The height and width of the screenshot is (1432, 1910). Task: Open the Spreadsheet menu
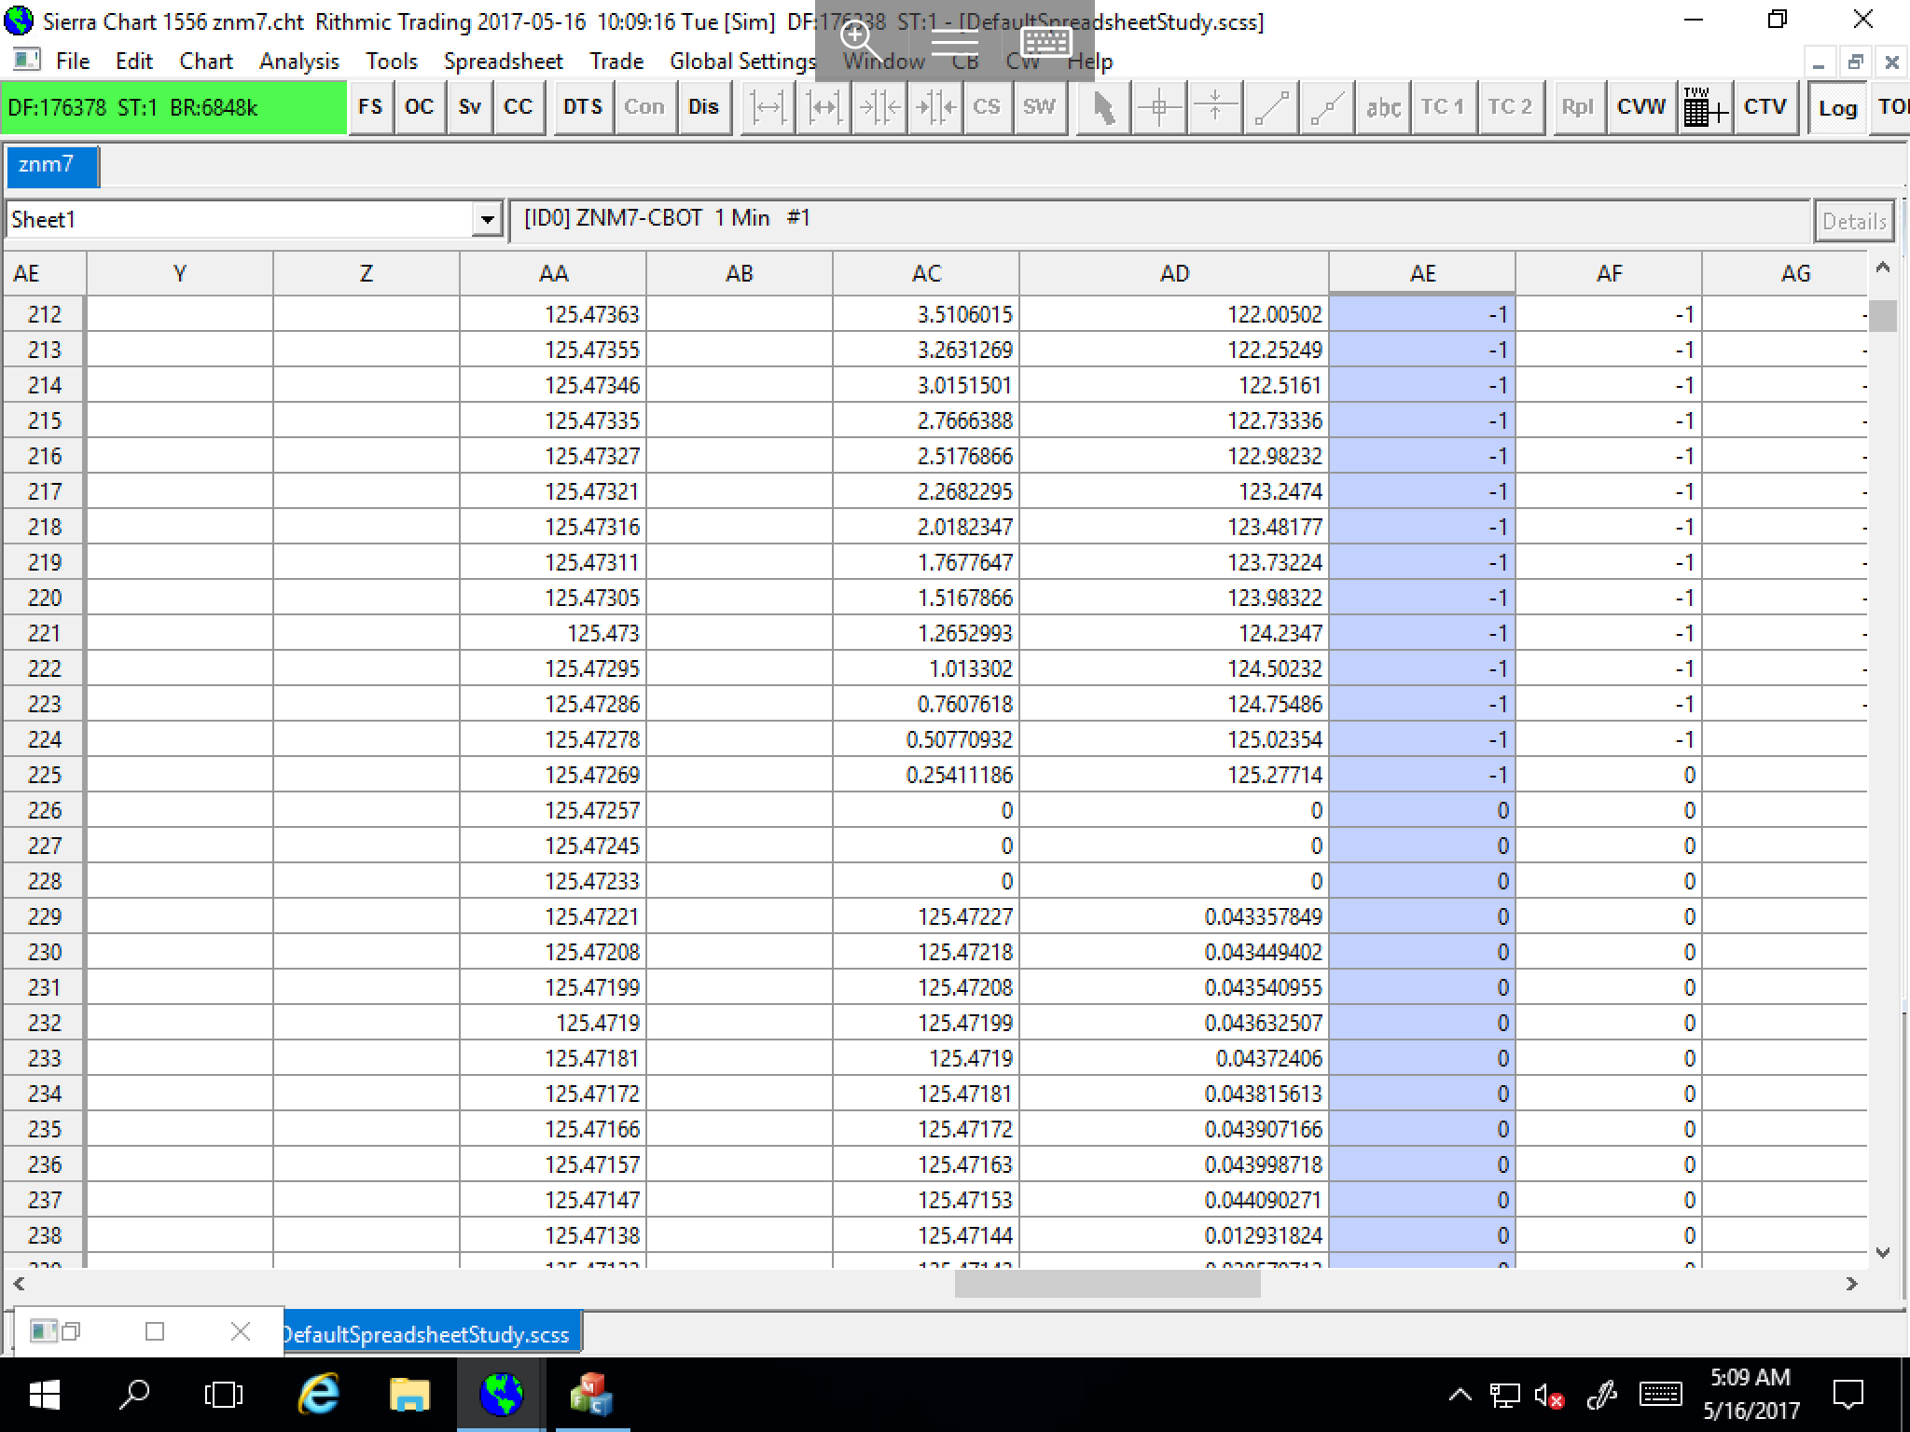(503, 62)
